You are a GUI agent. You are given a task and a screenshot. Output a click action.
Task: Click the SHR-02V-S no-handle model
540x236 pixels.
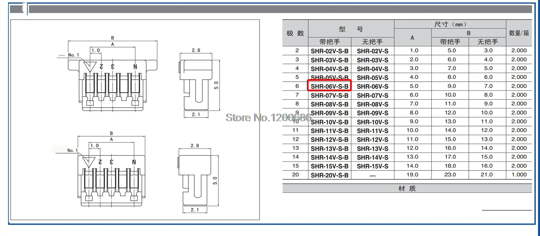[372, 51]
